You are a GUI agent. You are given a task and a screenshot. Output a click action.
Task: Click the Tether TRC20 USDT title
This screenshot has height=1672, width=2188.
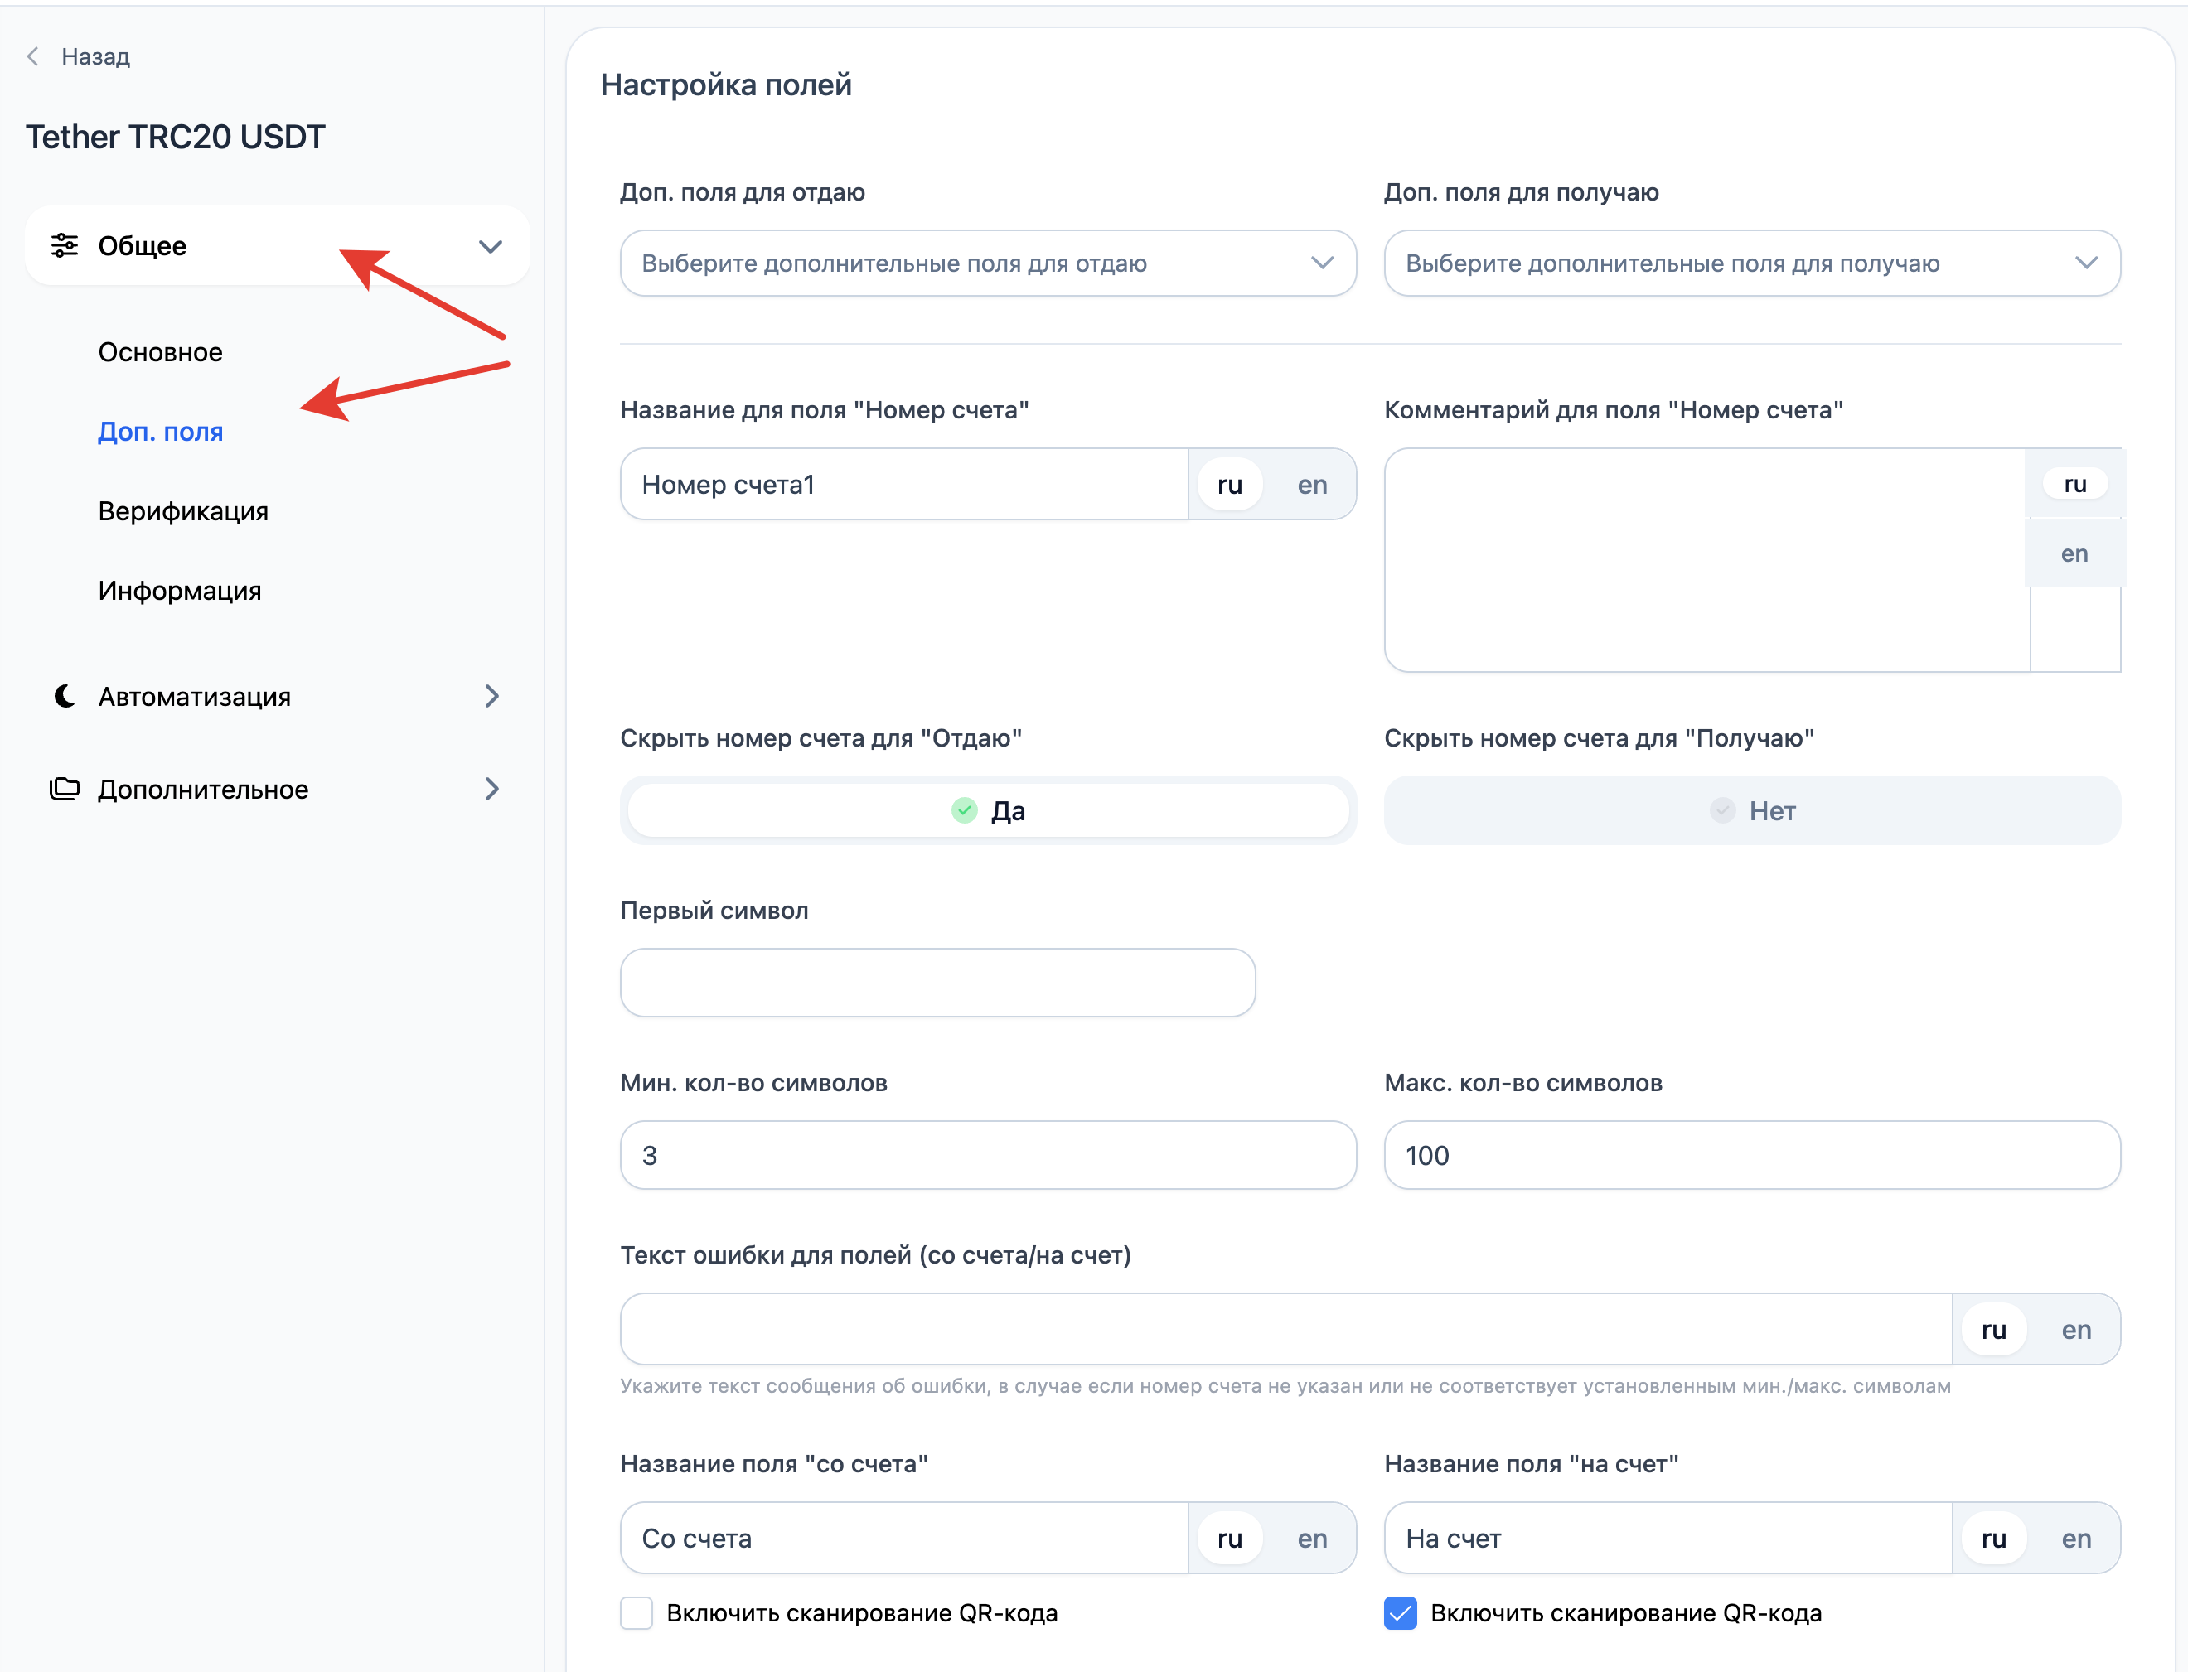[175, 137]
